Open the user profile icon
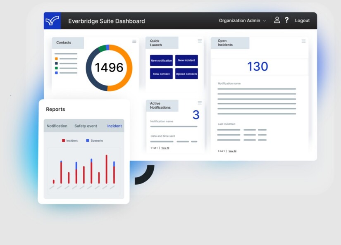This screenshot has height=245, width=341. point(277,20)
